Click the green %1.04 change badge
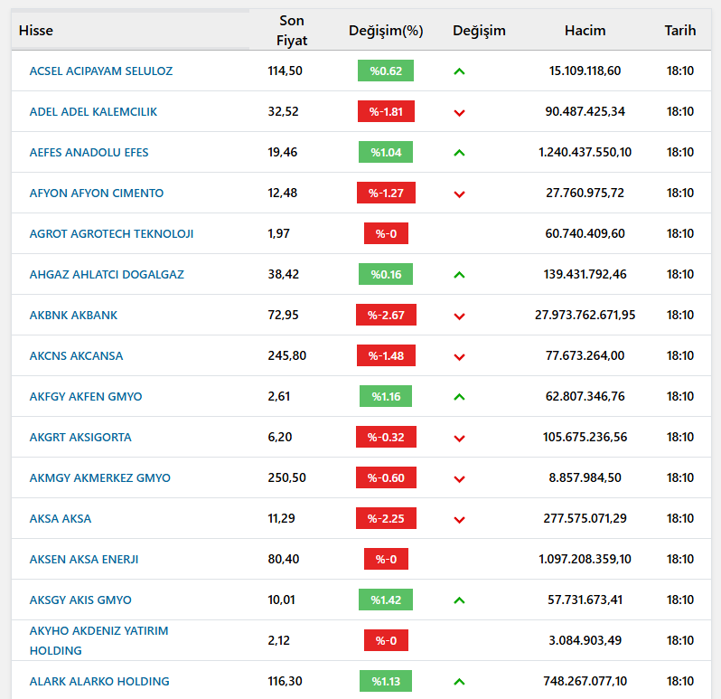 pyautogui.click(x=386, y=152)
